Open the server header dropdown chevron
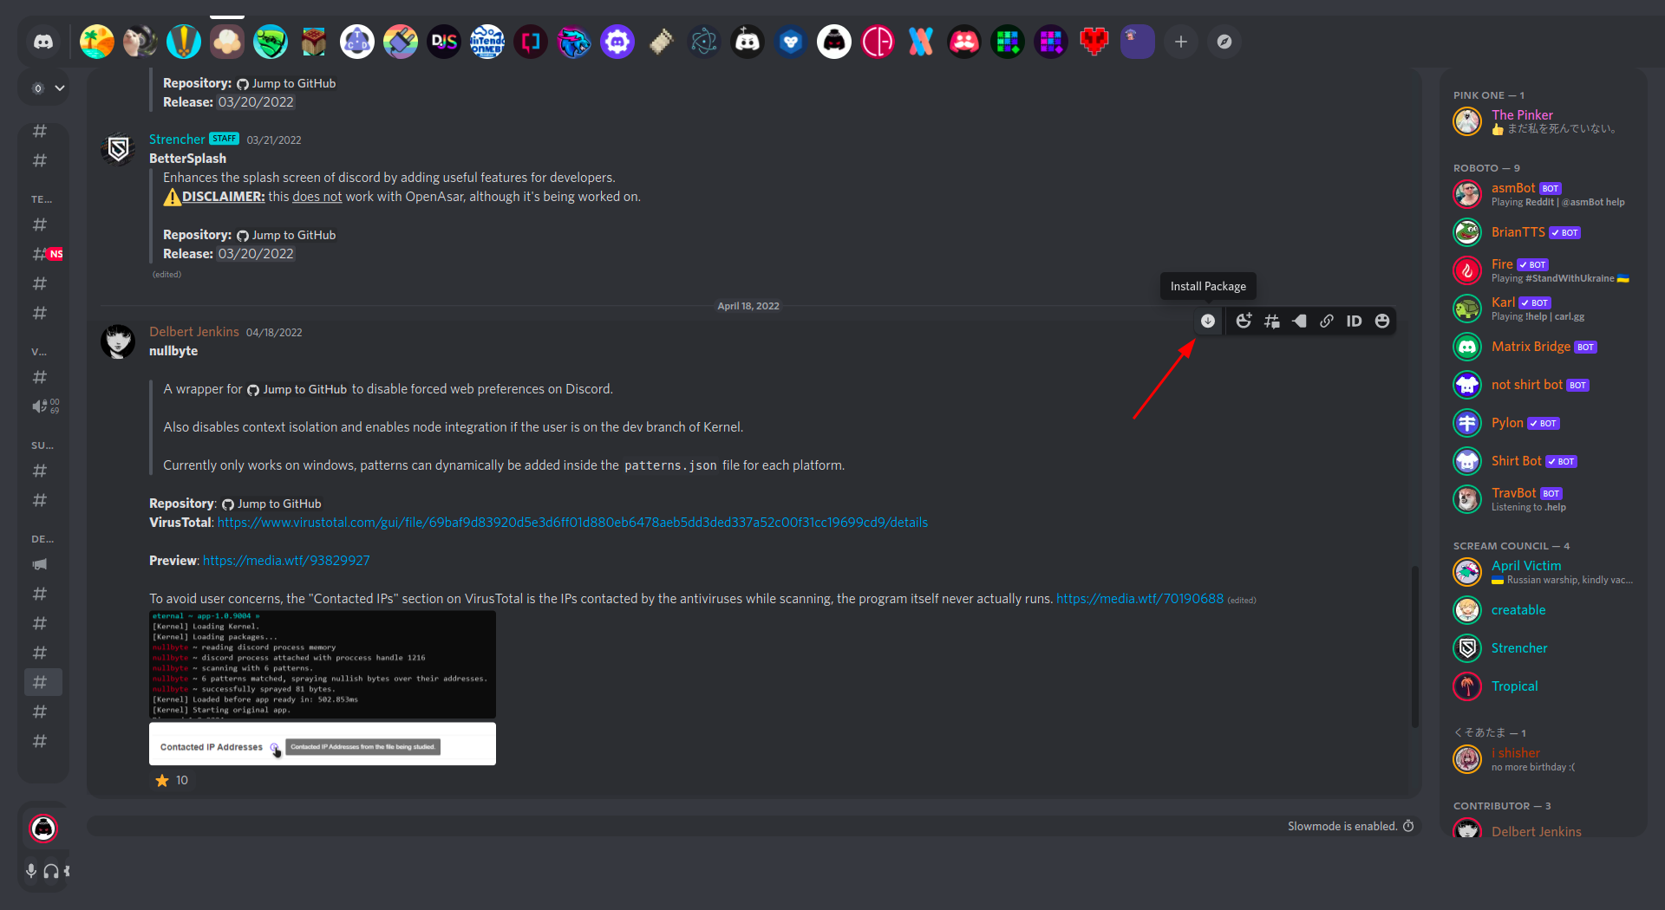Viewport: 1665px width, 910px height. pyautogui.click(x=60, y=88)
